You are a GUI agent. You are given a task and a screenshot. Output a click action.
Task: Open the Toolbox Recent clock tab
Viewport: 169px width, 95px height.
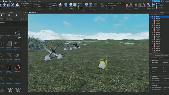(x=17, y=15)
